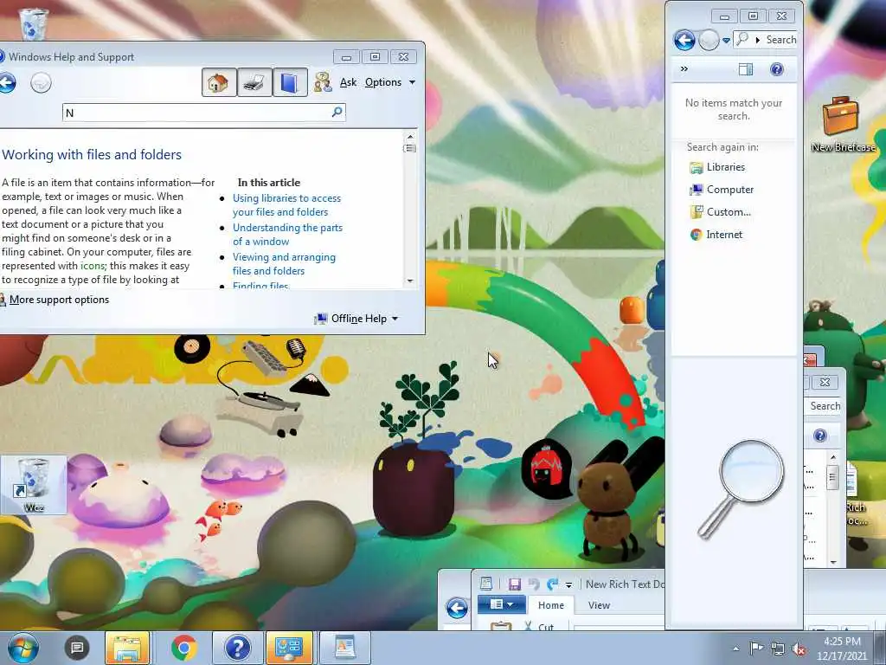The width and height of the screenshot is (886, 665).
Task: Click Help search input field
Action: click(203, 113)
